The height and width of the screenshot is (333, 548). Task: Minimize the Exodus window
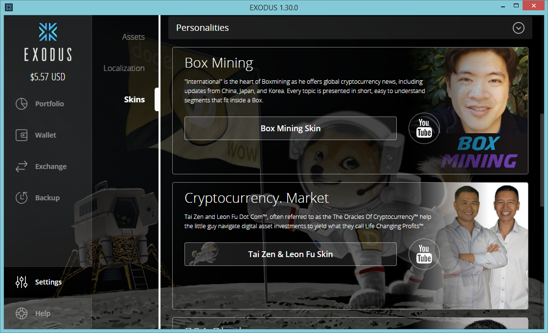[x=503, y=6]
